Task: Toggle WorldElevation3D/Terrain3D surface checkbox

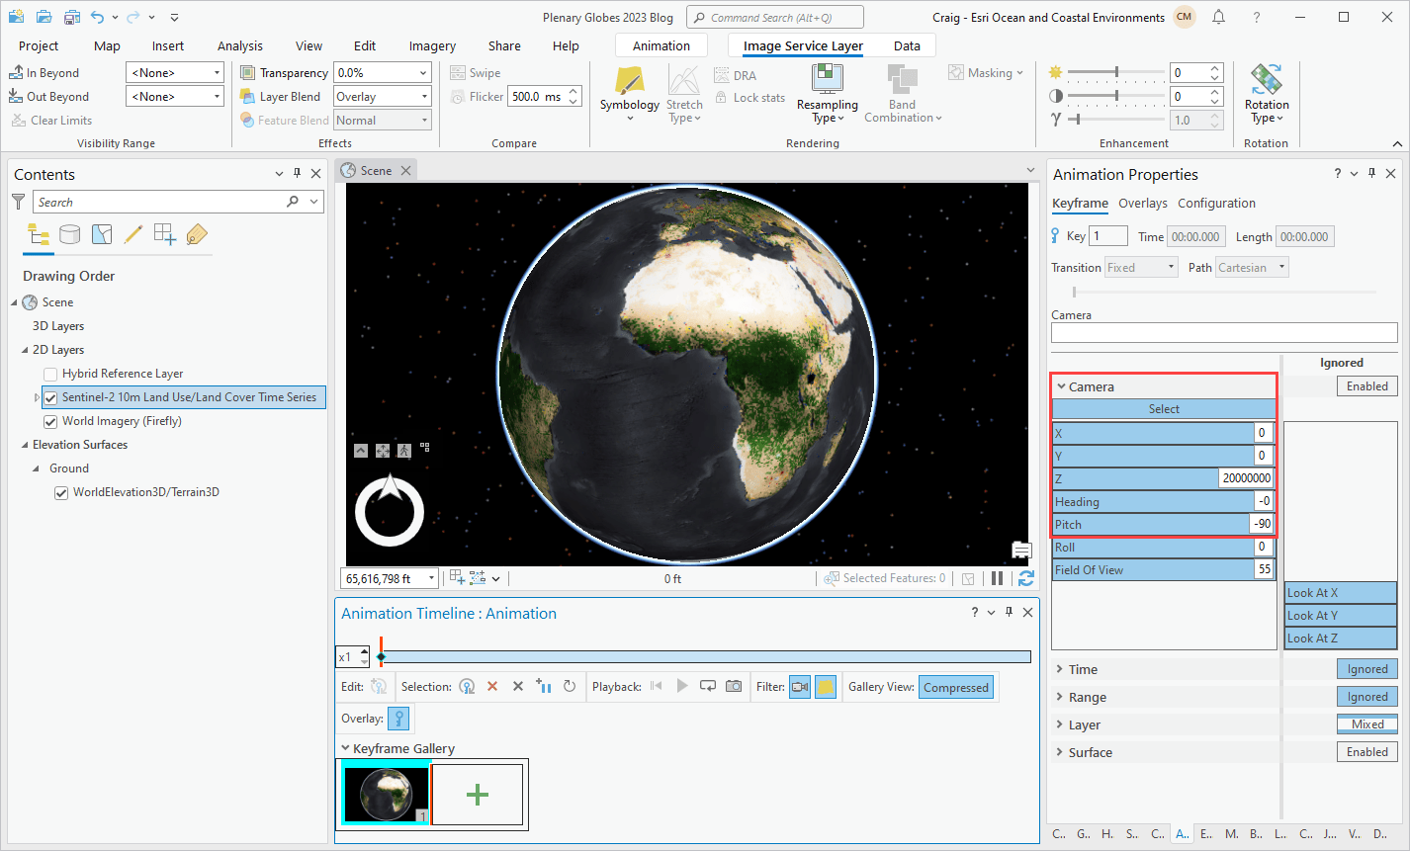Action: [61, 492]
